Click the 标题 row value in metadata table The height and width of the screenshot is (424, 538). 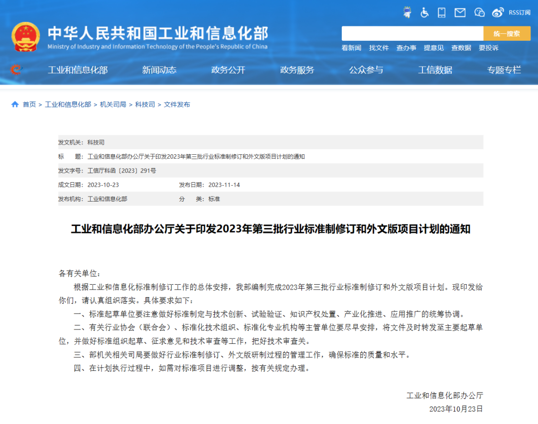196,157
